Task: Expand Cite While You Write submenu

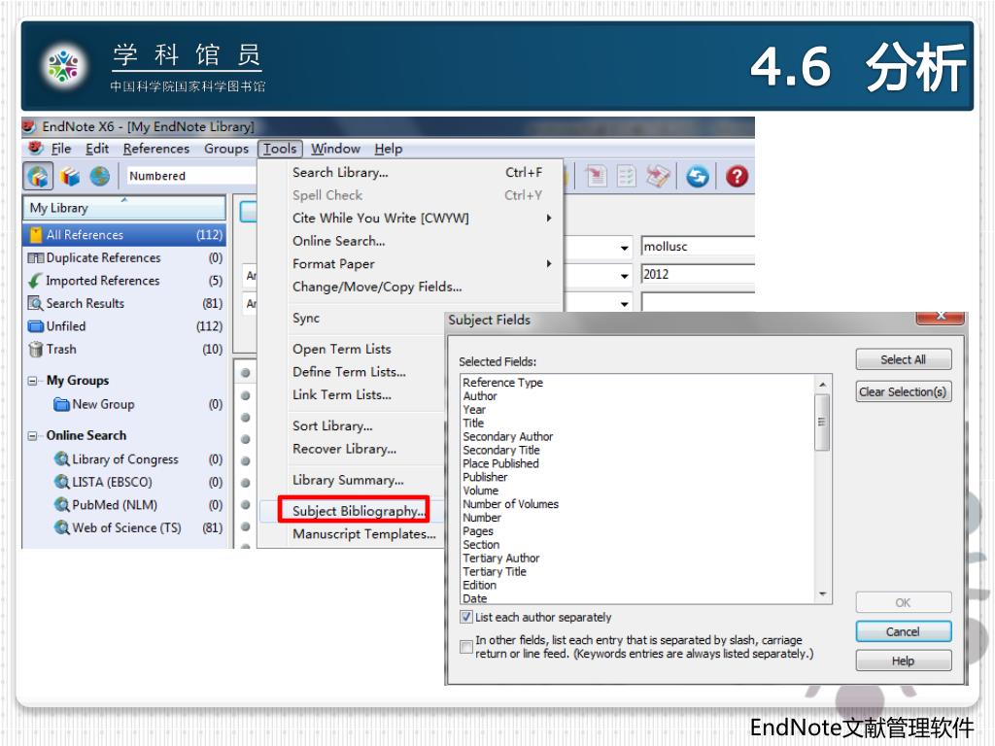Action: click(549, 218)
